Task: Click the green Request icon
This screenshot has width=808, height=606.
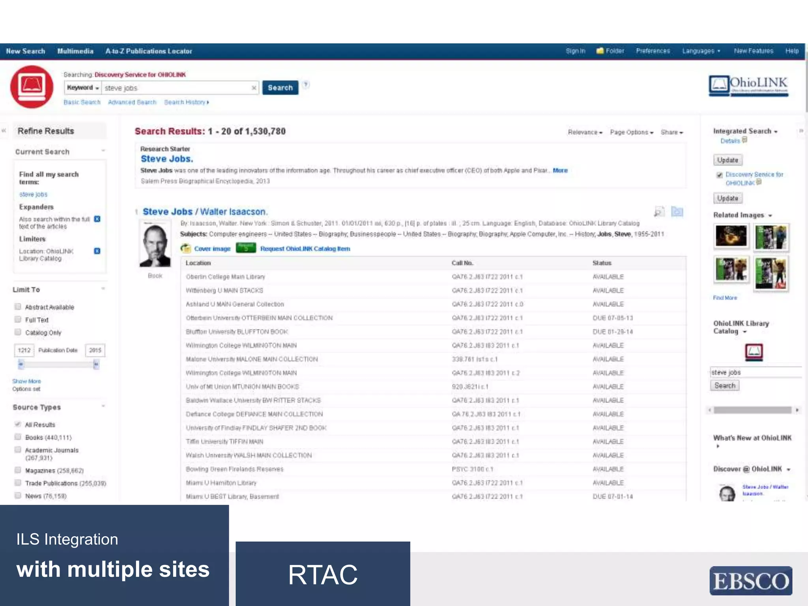Action: tap(246, 248)
